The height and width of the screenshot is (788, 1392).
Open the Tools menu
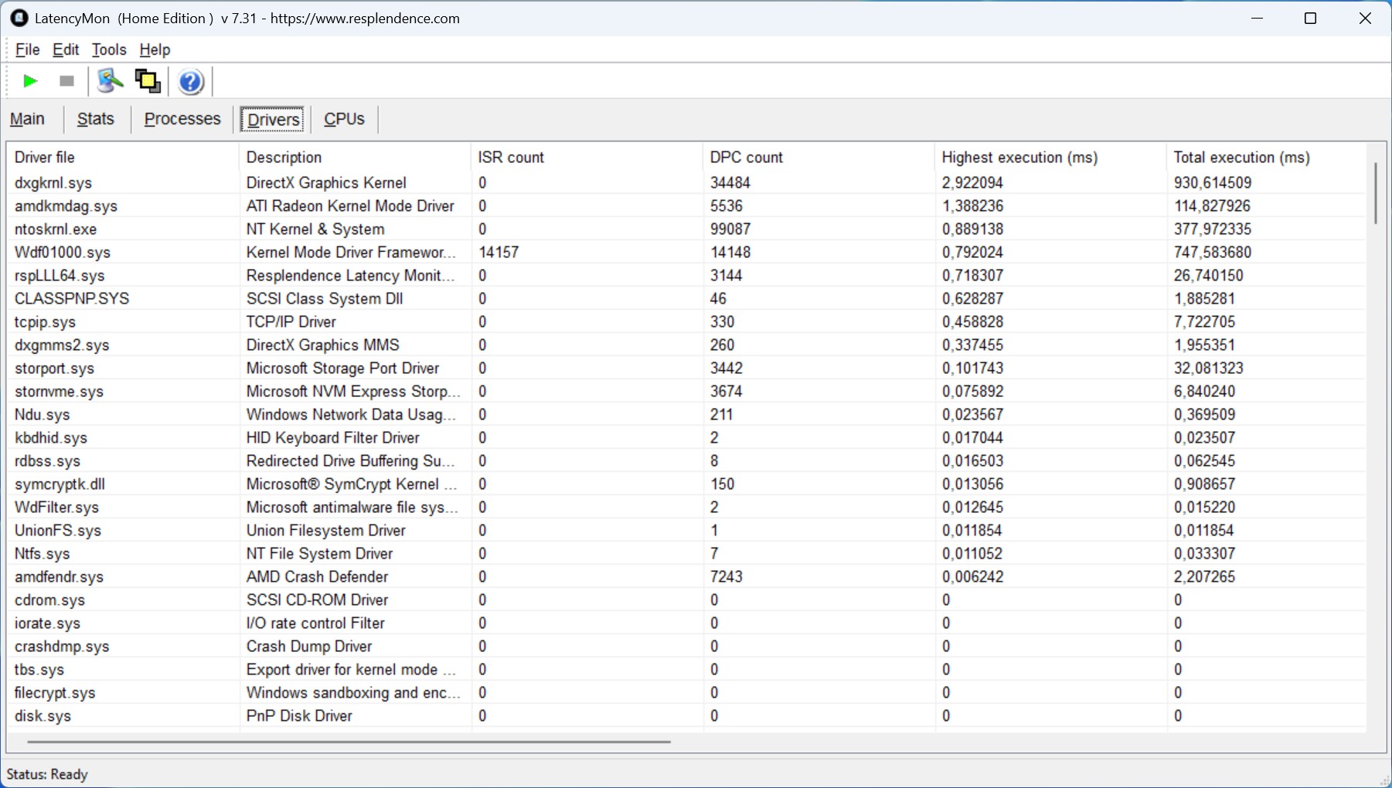(109, 49)
